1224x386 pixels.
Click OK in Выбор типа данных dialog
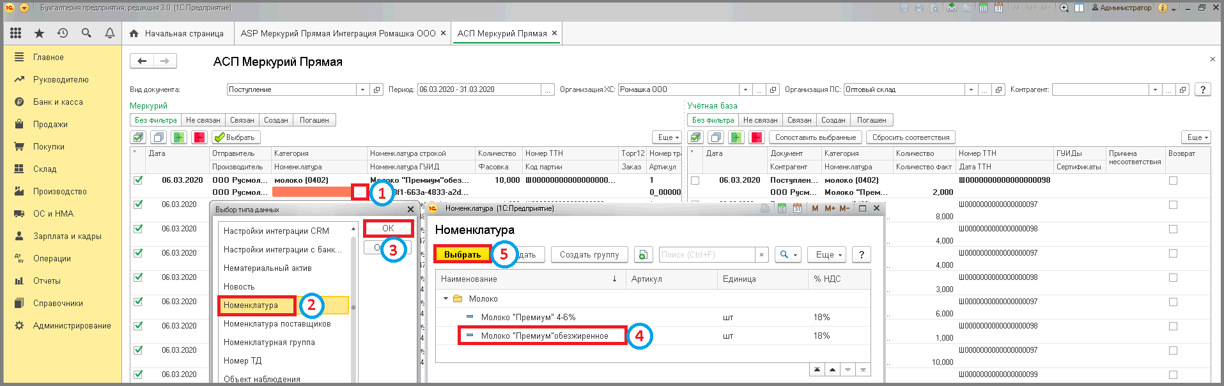point(388,228)
